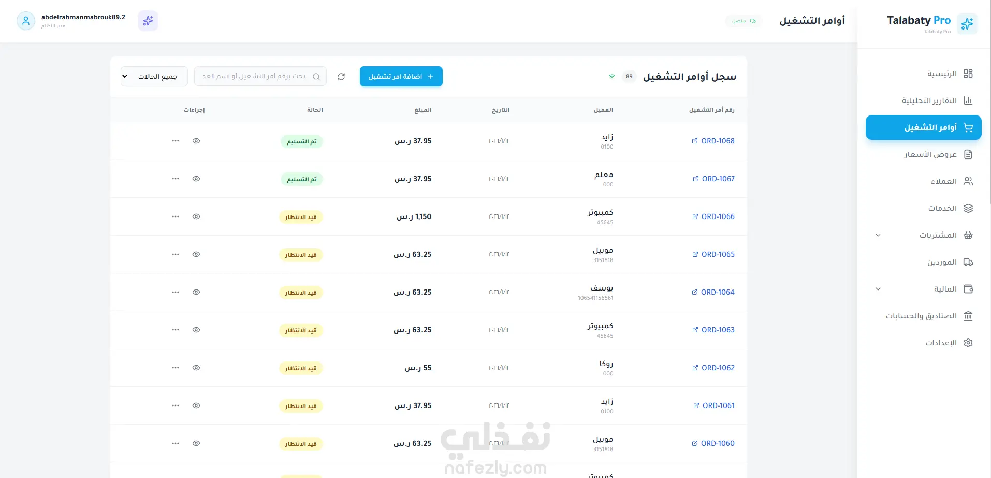View order ORD-1067 with the eye icon
Screen dimensions: 991x478
[196, 179]
